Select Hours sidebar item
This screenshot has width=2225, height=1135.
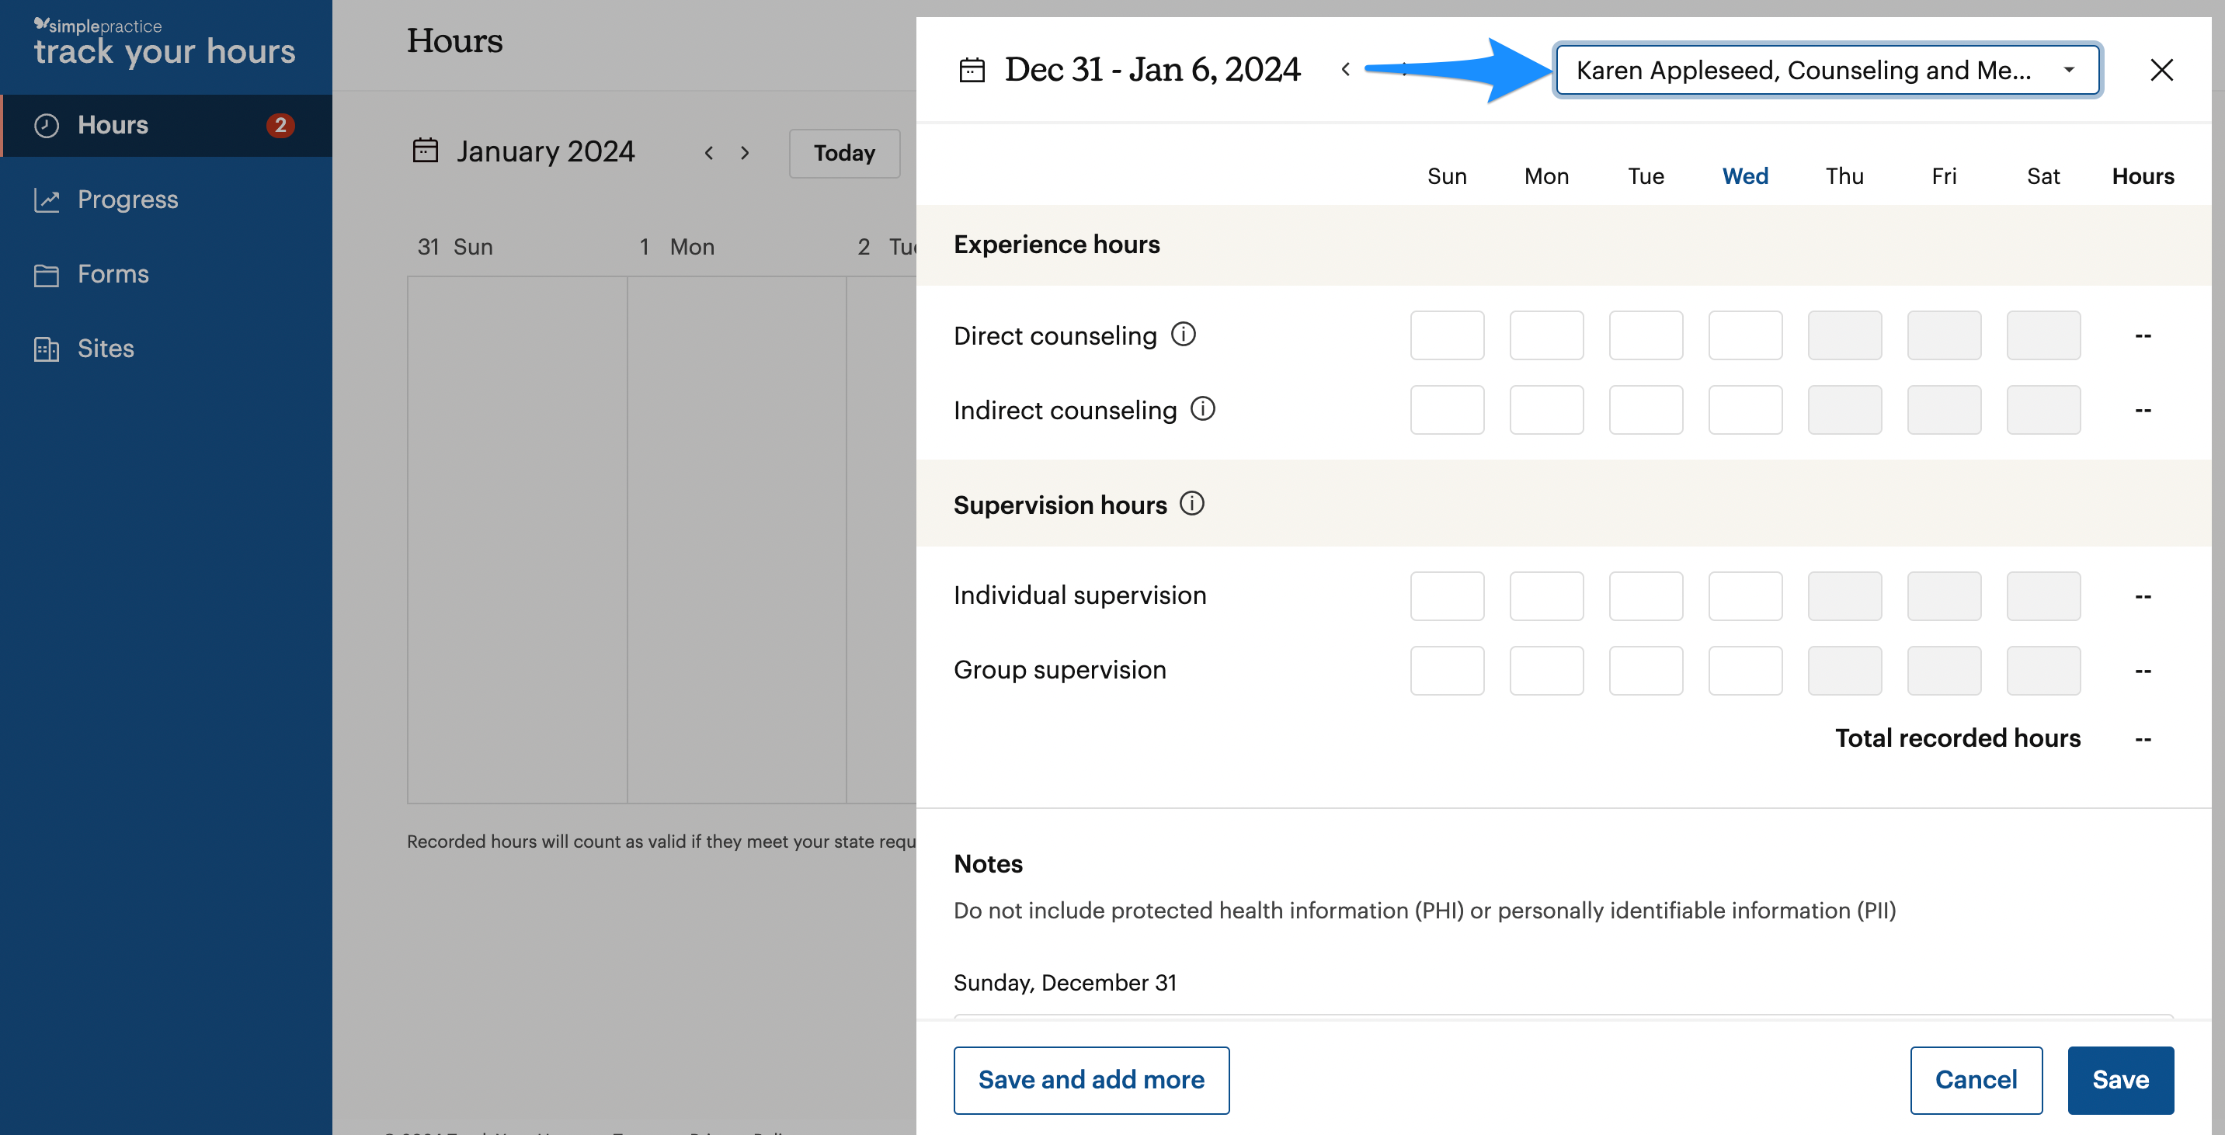pos(113,125)
